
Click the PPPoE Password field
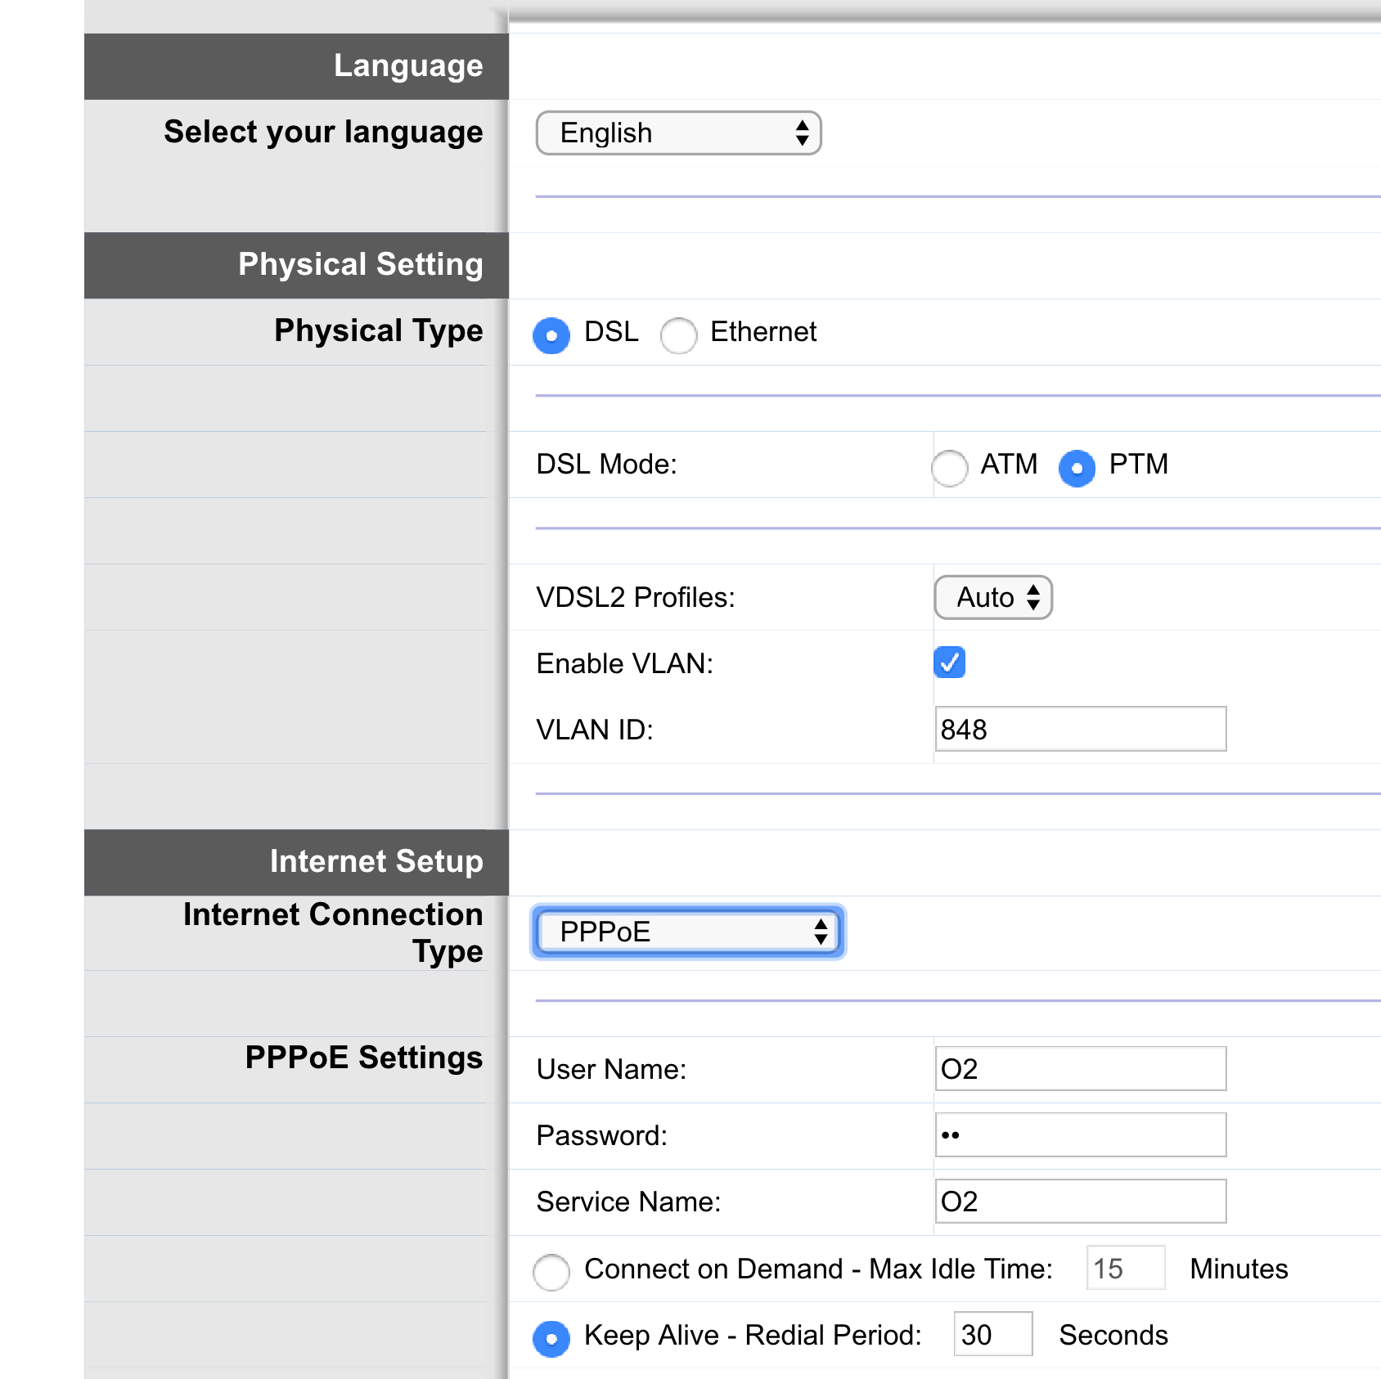[1079, 1134]
